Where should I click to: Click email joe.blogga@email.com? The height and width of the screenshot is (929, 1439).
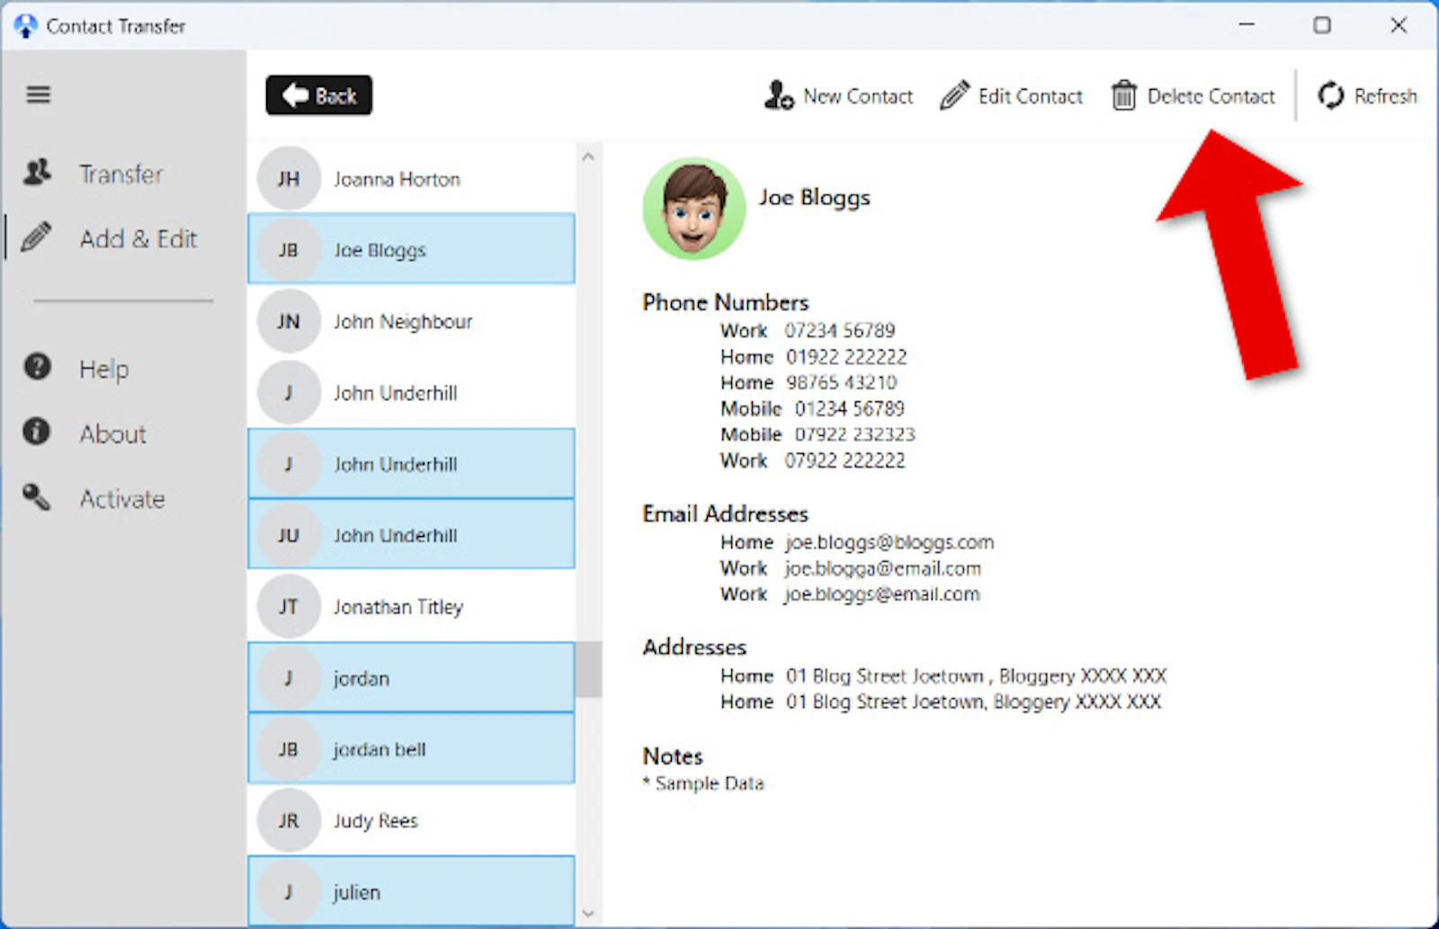882,568
